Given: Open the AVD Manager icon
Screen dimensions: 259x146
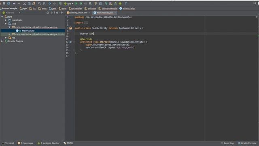Looking at the screenshot, I should [x=111, y=3].
